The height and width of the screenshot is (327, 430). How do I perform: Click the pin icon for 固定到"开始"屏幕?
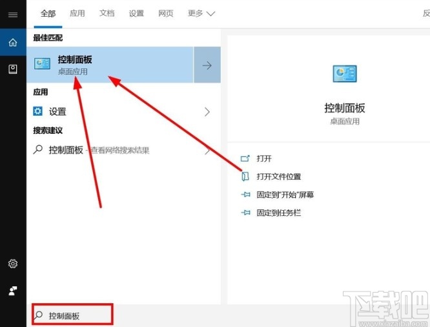[x=245, y=195]
